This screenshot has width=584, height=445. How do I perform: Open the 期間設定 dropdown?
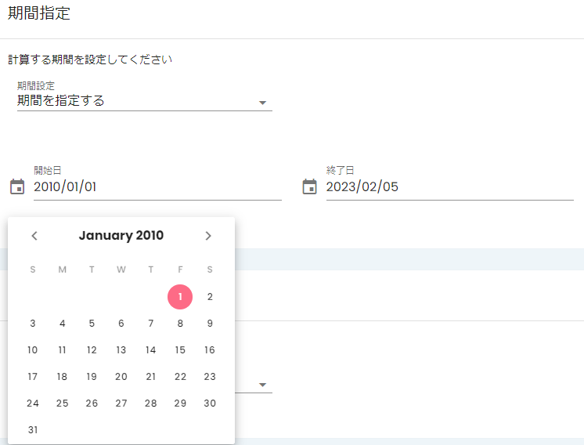point(145,100)
